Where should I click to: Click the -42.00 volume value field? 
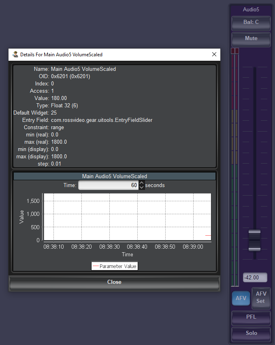(x=255, y=277)
